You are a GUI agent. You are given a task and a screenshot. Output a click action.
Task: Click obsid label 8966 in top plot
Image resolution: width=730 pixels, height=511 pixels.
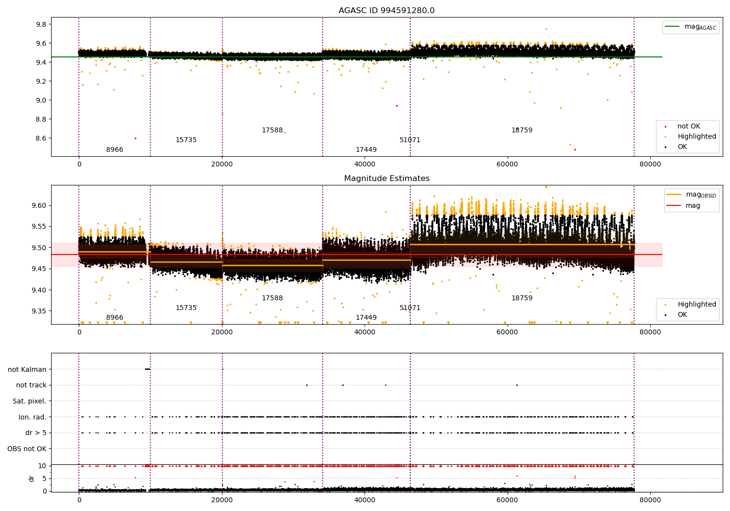tap(115, 150)
